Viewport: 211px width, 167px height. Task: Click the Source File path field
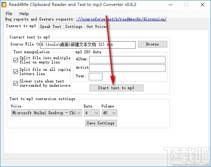click(88, 45)
